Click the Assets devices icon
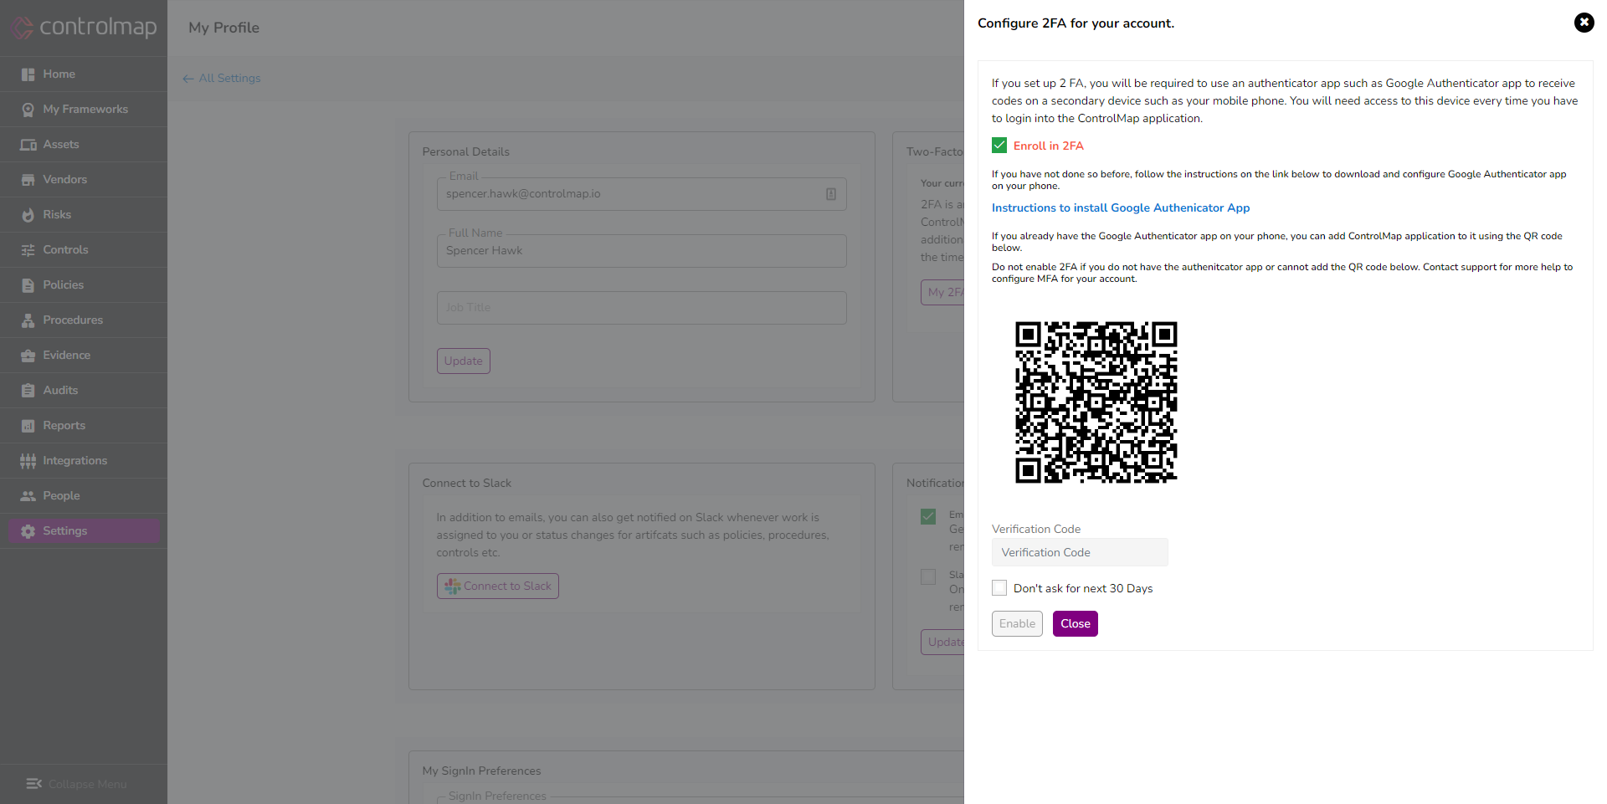The height and width of the screenshot is (804, 1607). (28, 145)
